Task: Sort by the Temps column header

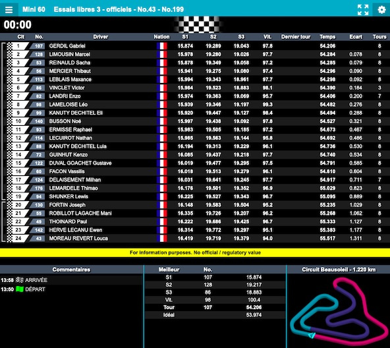Action: [327, 37]
